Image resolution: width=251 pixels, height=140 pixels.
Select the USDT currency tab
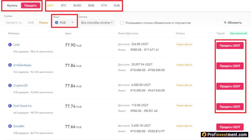[x=50, y=6]
